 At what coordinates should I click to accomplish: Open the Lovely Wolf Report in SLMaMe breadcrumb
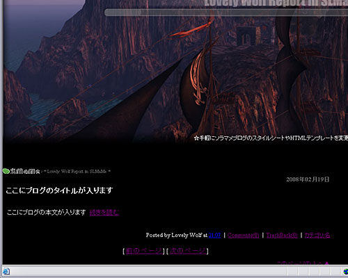coord(77,172)
